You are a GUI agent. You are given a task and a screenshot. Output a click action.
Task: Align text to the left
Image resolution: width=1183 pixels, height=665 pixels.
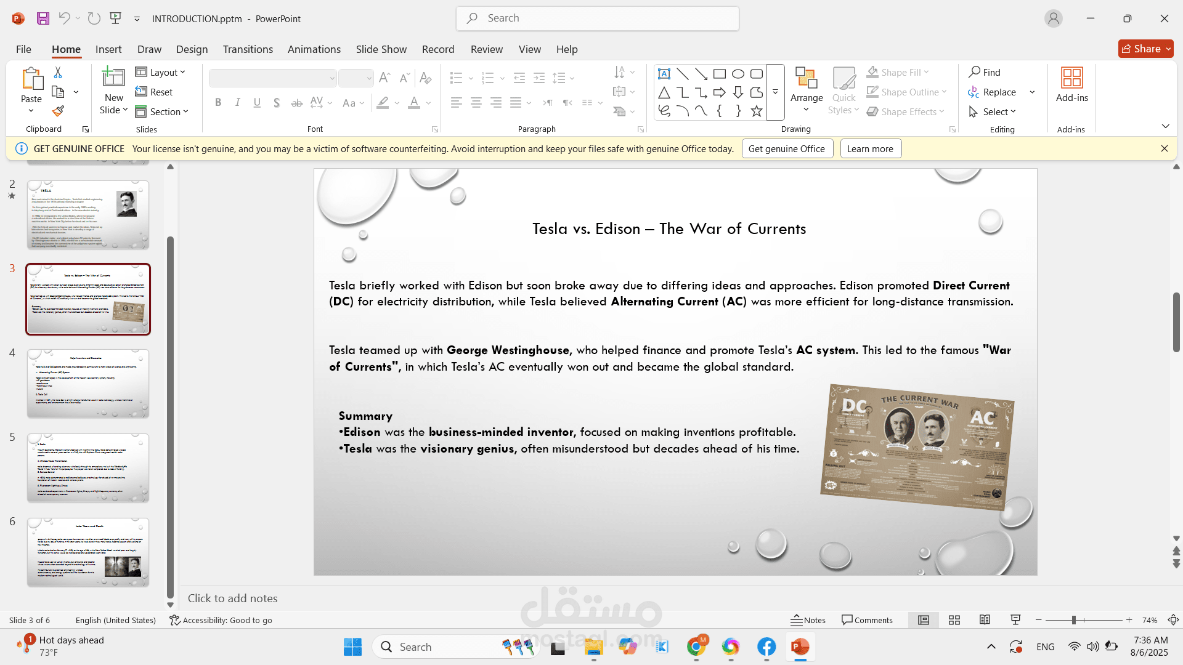pos(456,103)
